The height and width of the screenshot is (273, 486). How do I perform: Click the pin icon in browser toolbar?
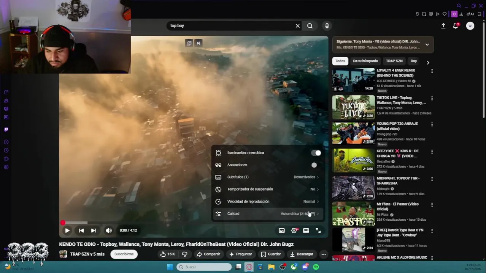click(x=417, y=14)
